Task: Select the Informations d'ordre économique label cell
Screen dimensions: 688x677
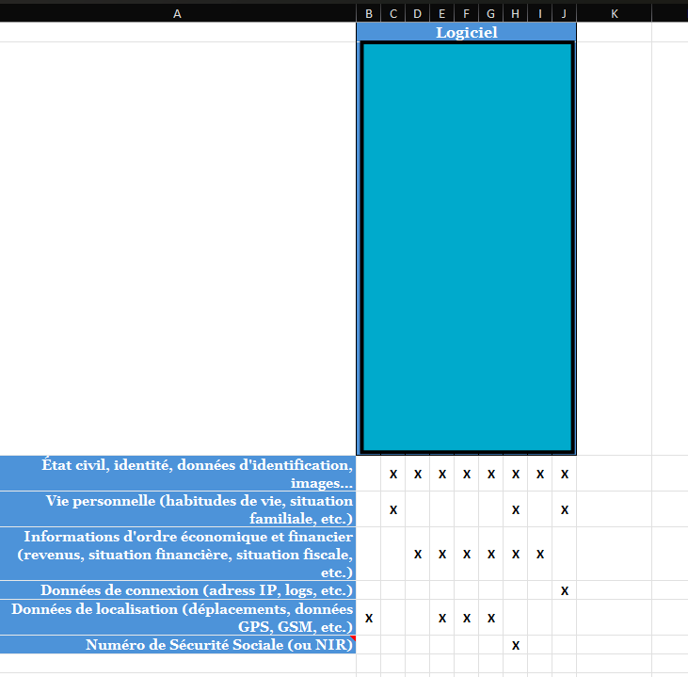Action: click(x=178, y=554)
